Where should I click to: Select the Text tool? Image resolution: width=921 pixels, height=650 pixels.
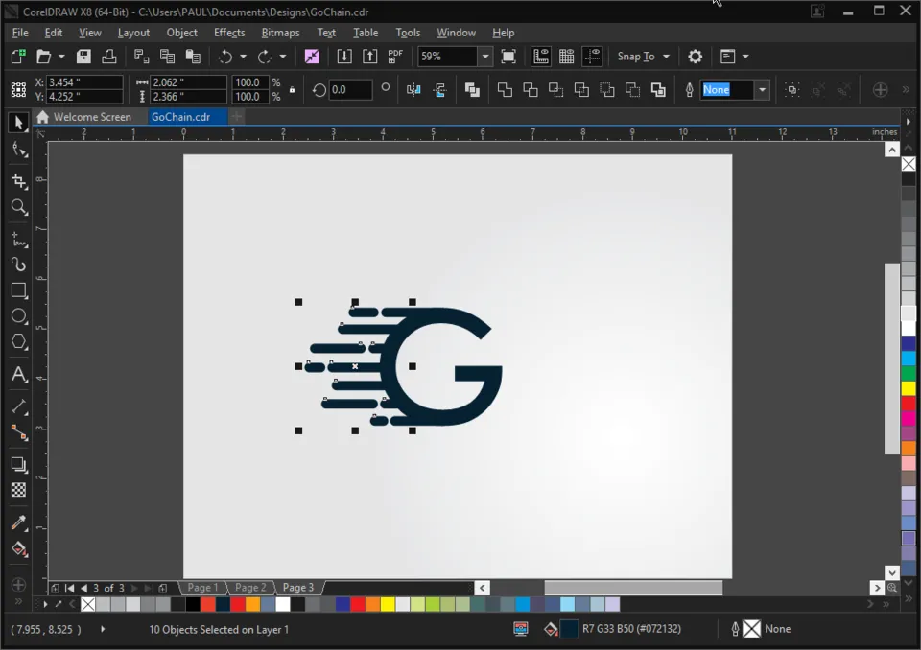pyautogui.click(x=19, y=375)
